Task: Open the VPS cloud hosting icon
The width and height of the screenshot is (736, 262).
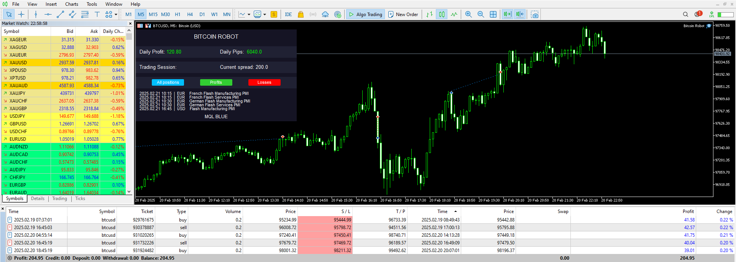Action: coord(325,15)
